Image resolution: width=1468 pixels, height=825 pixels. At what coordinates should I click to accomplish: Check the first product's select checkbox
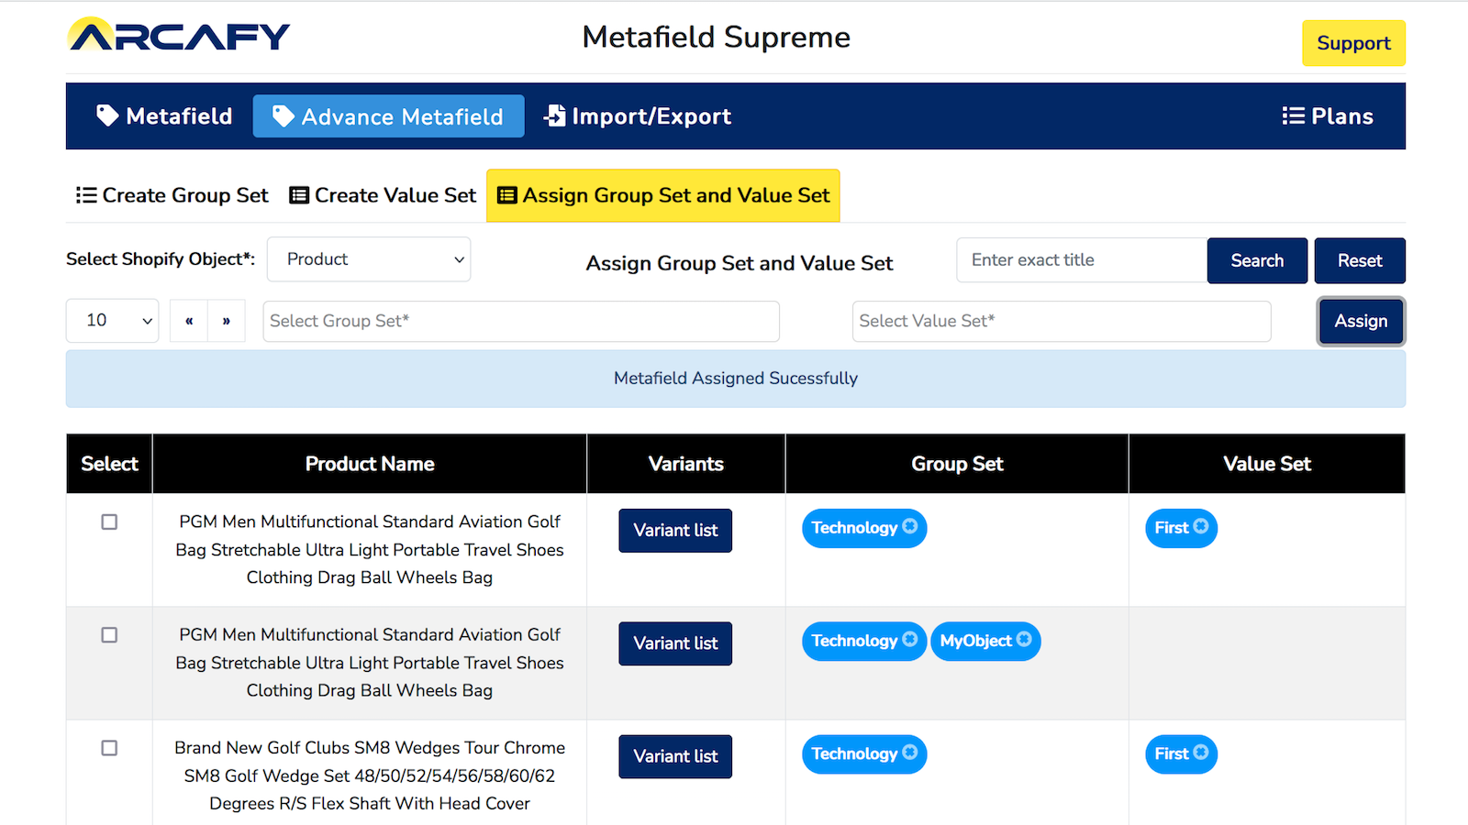click(x=109, y=522)
